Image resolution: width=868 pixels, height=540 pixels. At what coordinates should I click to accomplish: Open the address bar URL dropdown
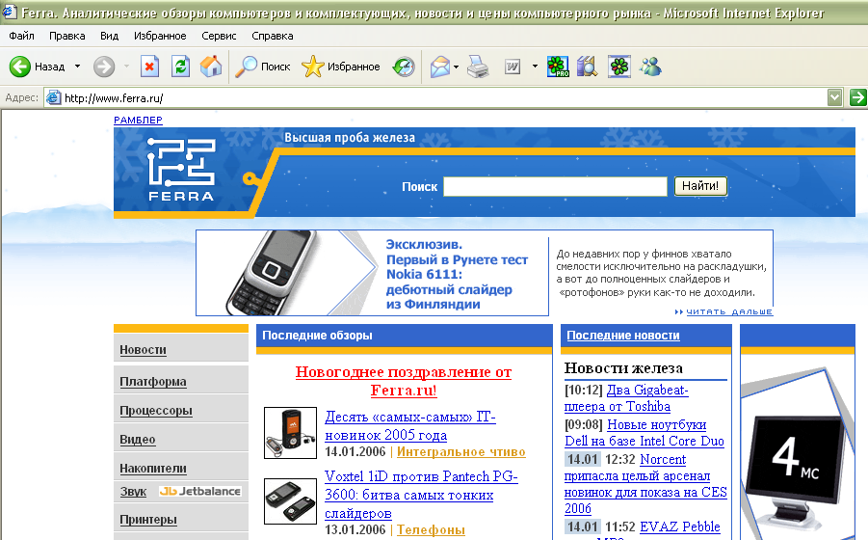(x=835, y=97)
